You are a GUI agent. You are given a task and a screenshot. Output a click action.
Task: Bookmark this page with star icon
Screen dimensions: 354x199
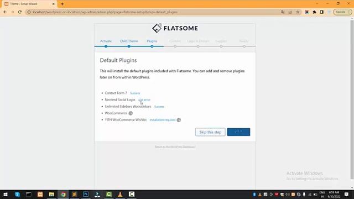[x=298, y=12]
